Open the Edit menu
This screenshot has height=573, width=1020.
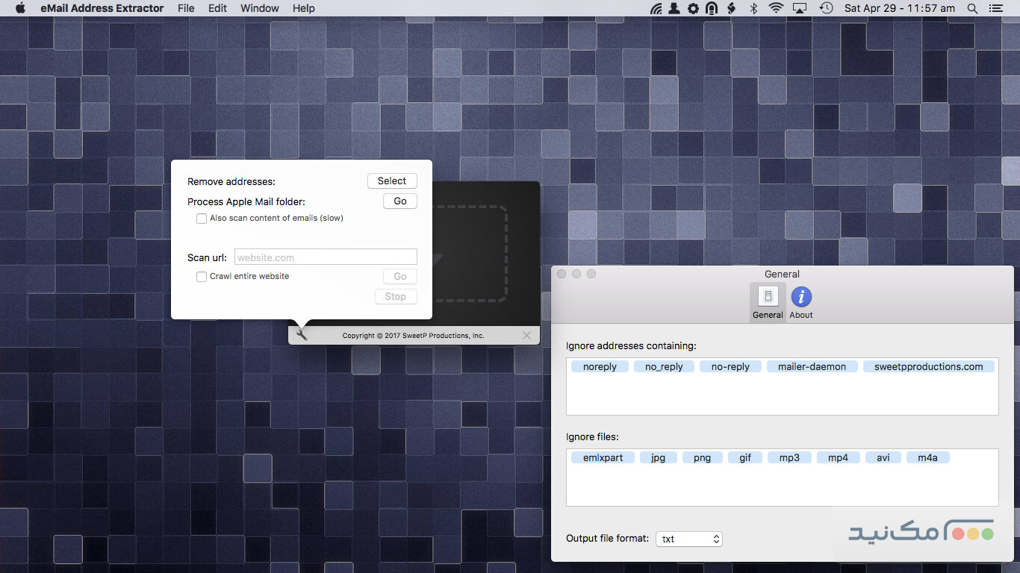217,8
